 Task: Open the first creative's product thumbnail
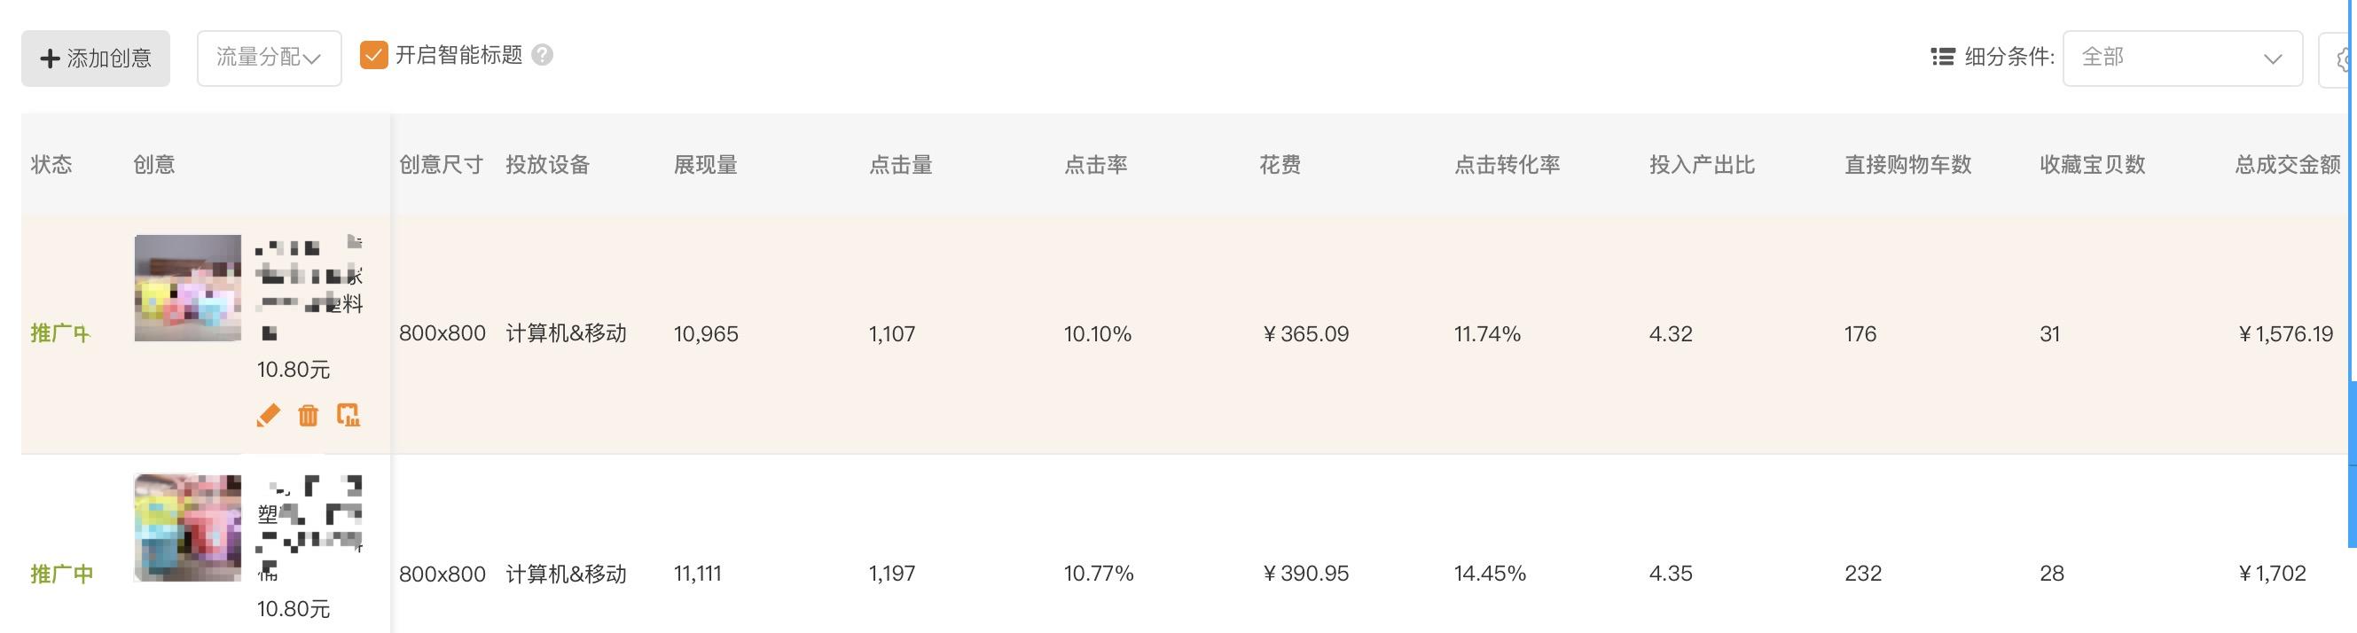tap(186, 288)
